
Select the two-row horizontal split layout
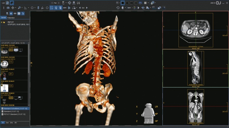[127, 3]
